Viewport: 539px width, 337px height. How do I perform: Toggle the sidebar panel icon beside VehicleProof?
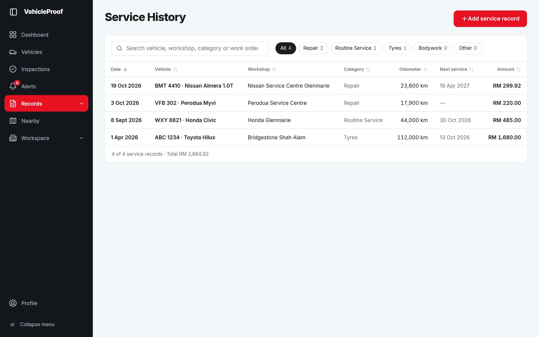pyautogui.click(x=13, y=12)
